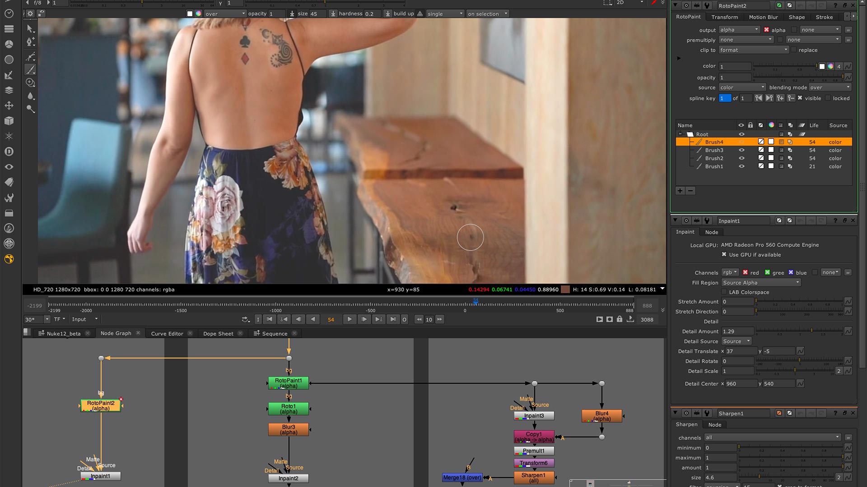Select the arrow selection tool above the viewer
867x487 pixels.
[x=29, y=28]
